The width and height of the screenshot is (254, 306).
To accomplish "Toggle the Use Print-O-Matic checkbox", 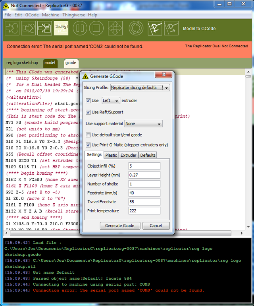I will 88,145.
